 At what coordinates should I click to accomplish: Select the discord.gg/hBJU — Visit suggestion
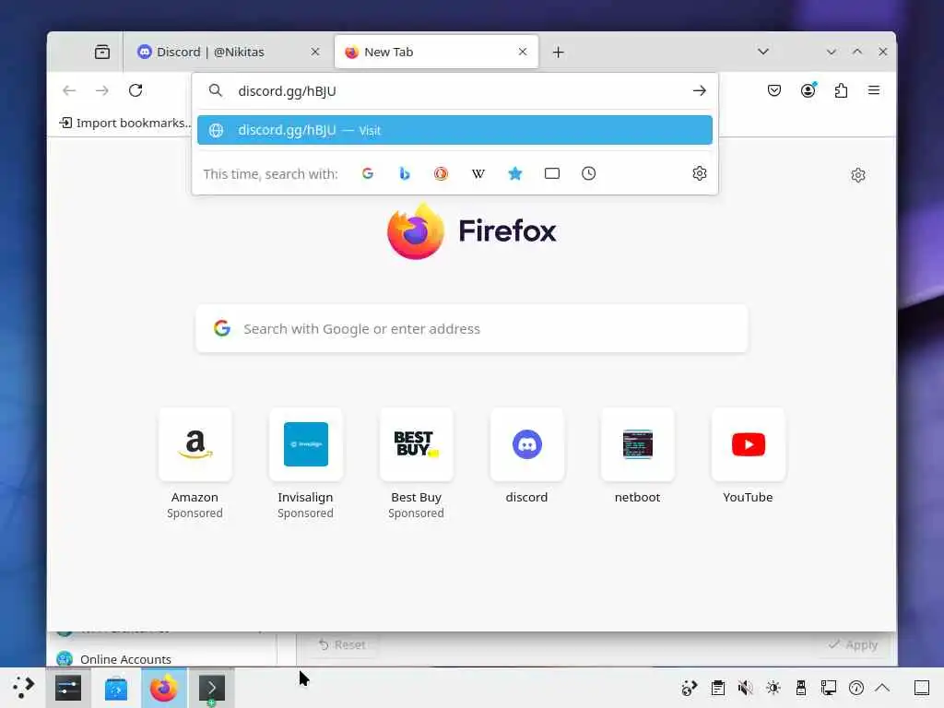454,130
